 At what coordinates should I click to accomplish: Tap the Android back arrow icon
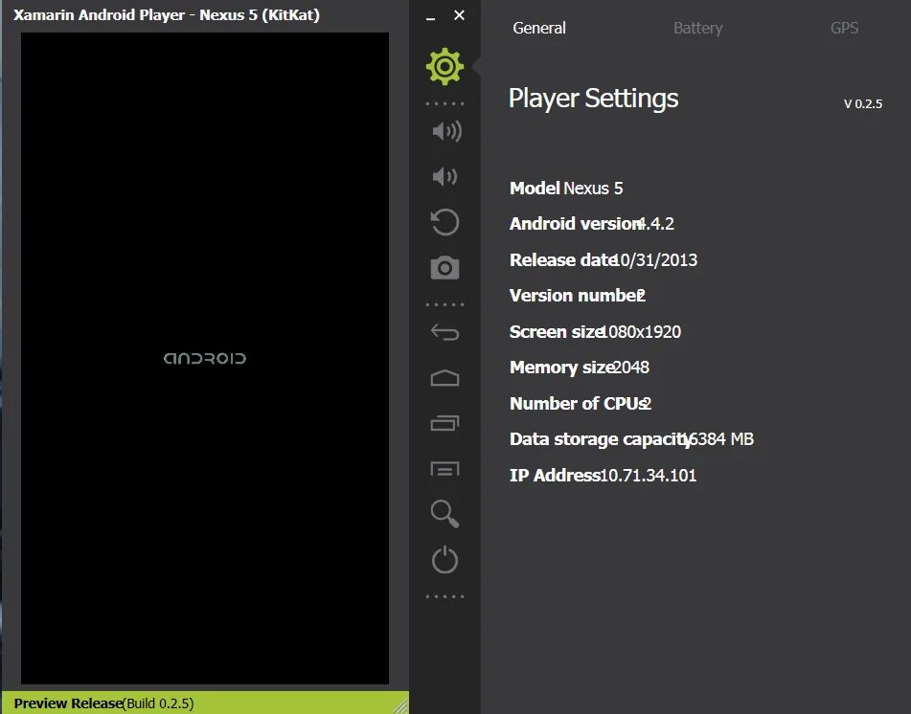[444, 332]
